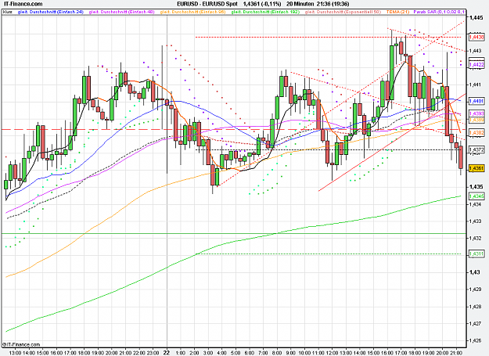The width and height of the screenshot is (489, 356).
Task: Click the 1,43 price axis label
Action: point(474,272)
